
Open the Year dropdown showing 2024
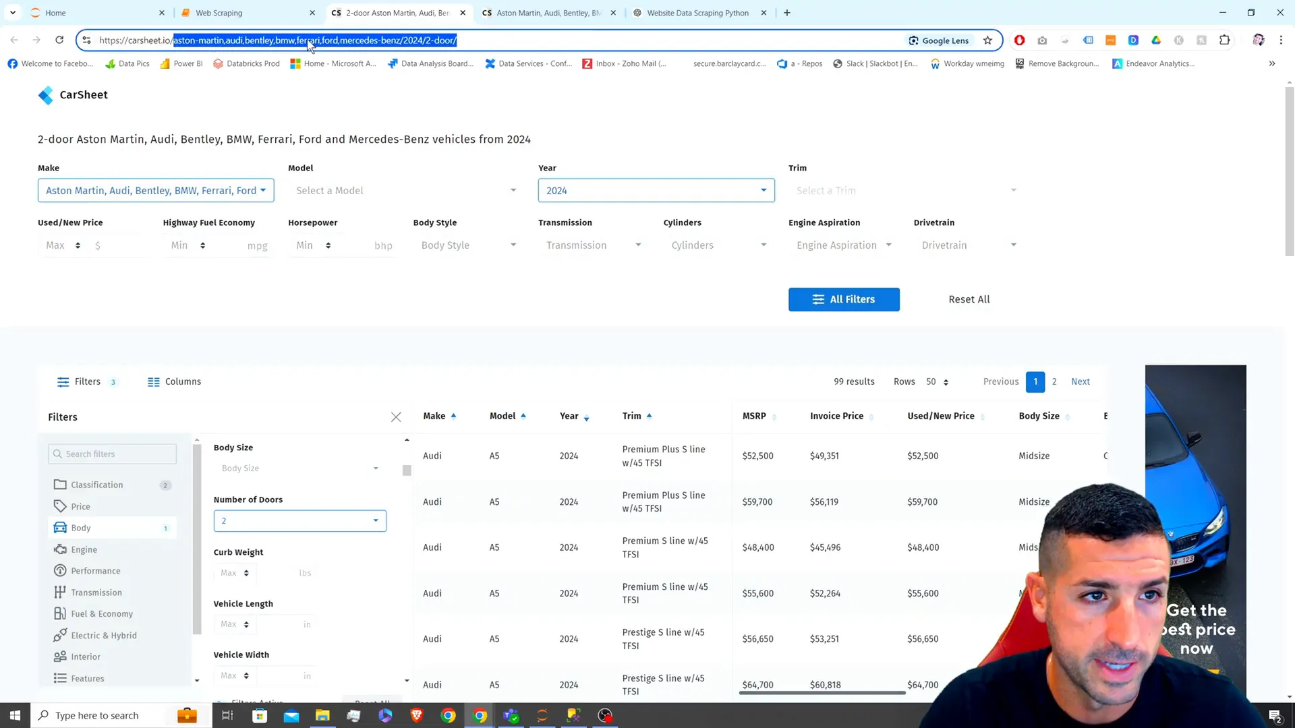[656, 191]
